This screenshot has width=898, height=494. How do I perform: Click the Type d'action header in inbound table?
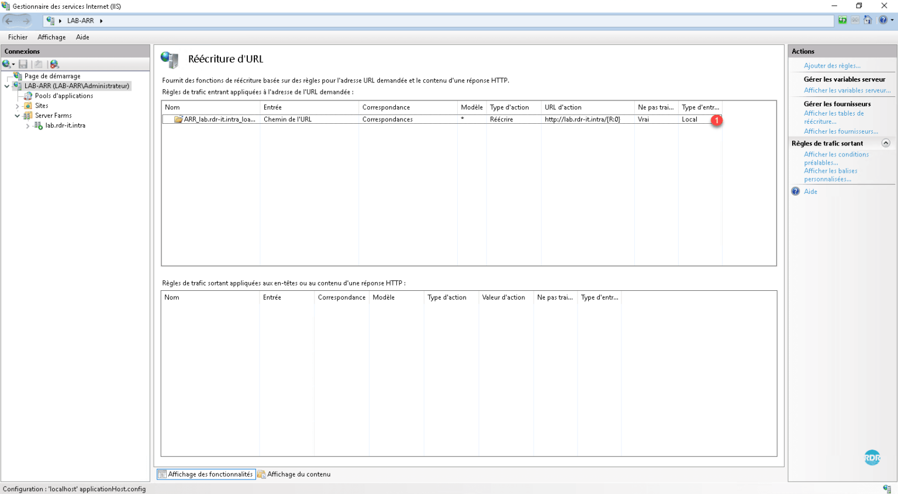pyautogui.click(x=514, y=107)
